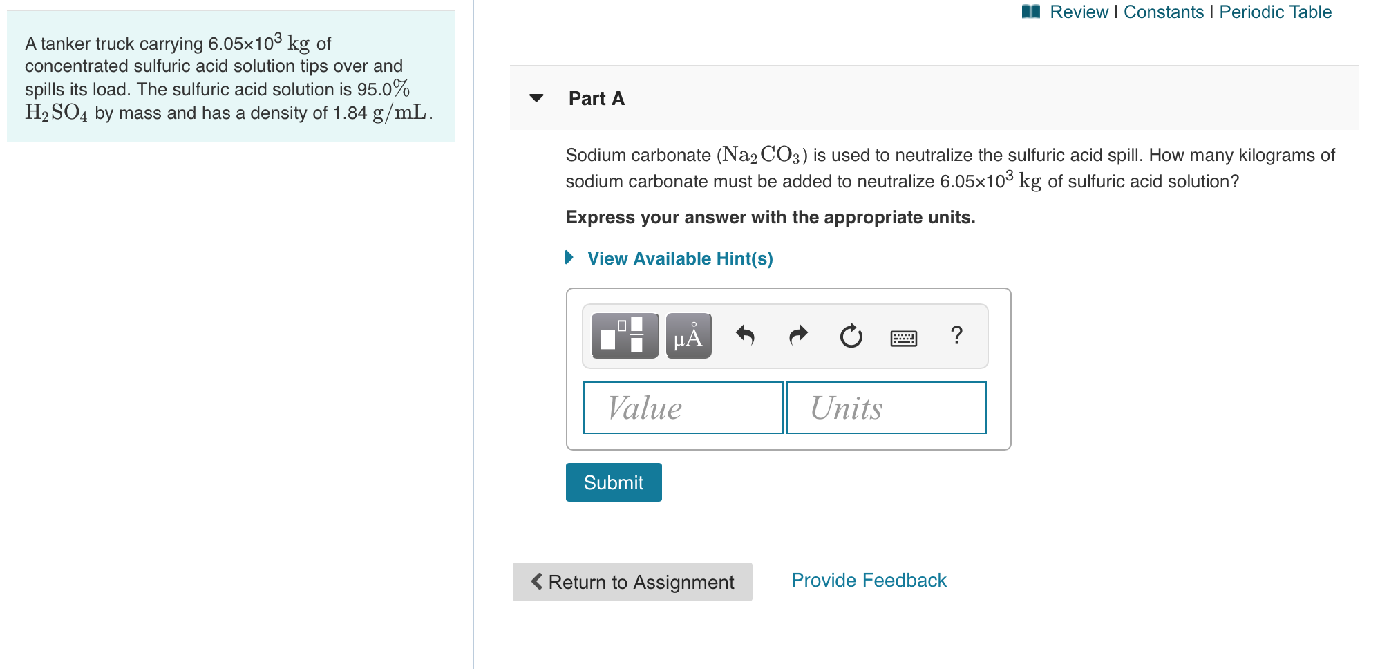Click the redo arrow in answer toolbar

coord(797,337)
